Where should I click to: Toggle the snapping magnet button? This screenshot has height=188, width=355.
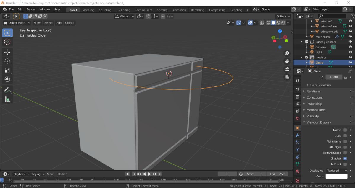pos(148,16)
